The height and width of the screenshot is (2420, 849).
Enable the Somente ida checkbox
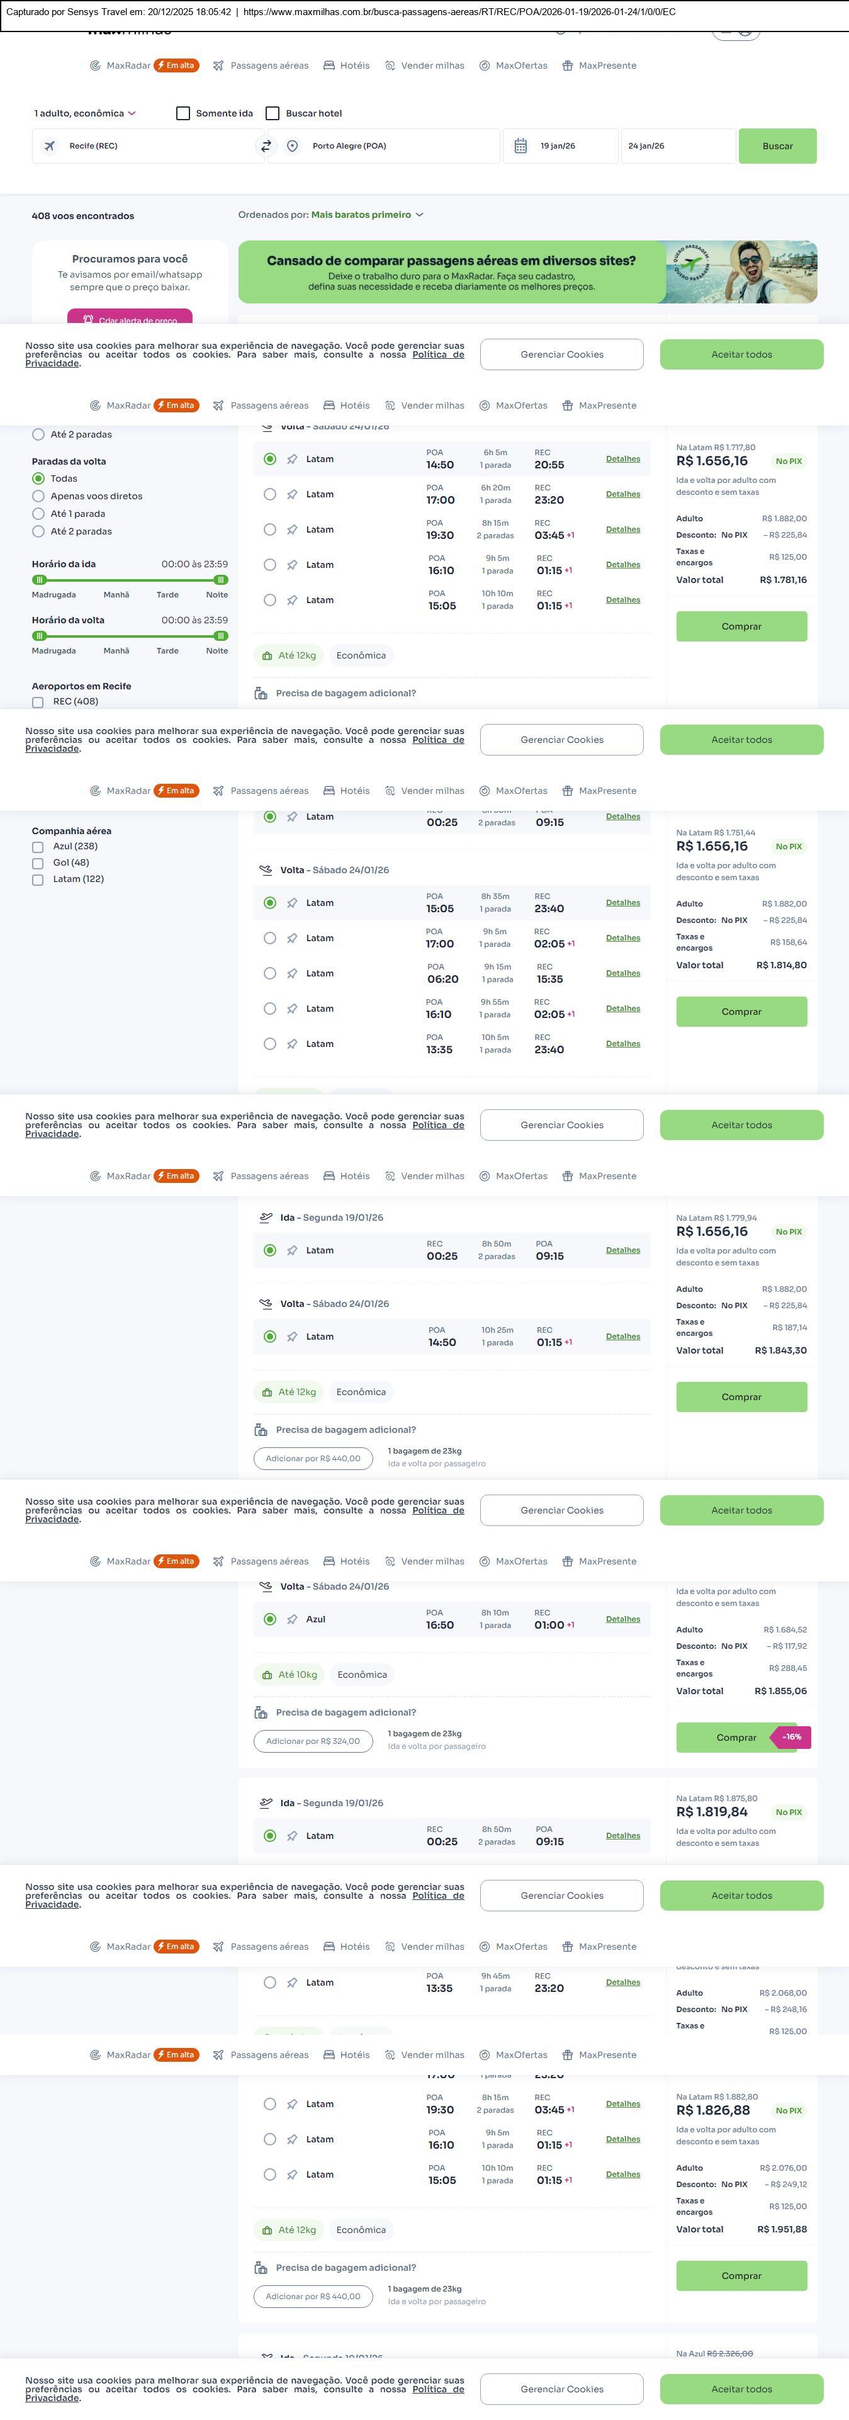183,114
